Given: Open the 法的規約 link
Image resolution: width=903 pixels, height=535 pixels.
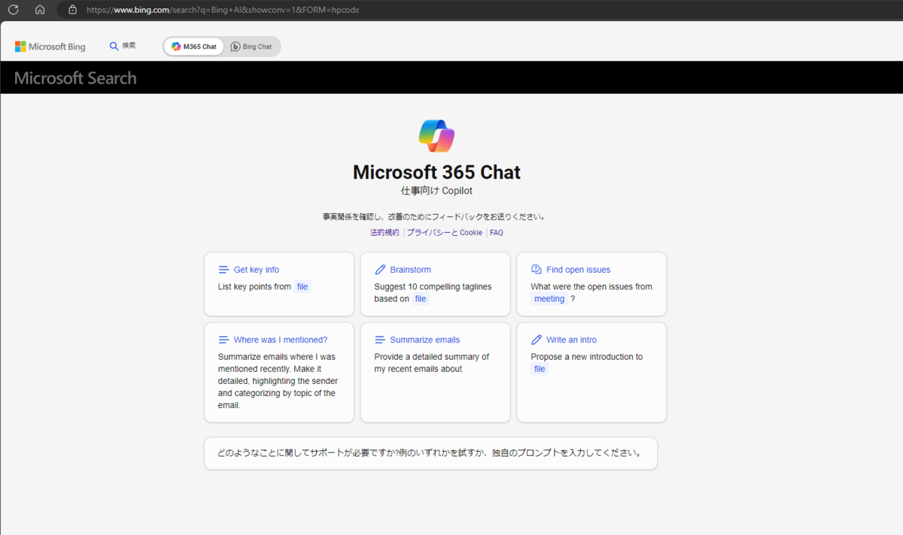Looking at the screenshot, I should [385, 233].
